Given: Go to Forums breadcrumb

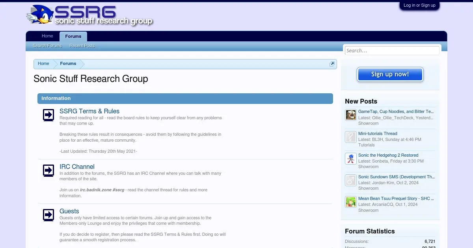Looking at the screenshot, I should tap(68, 64).
